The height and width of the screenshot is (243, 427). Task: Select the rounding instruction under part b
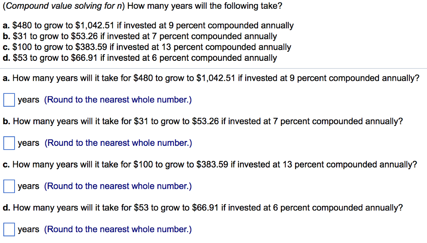click(x=117, y=143)
